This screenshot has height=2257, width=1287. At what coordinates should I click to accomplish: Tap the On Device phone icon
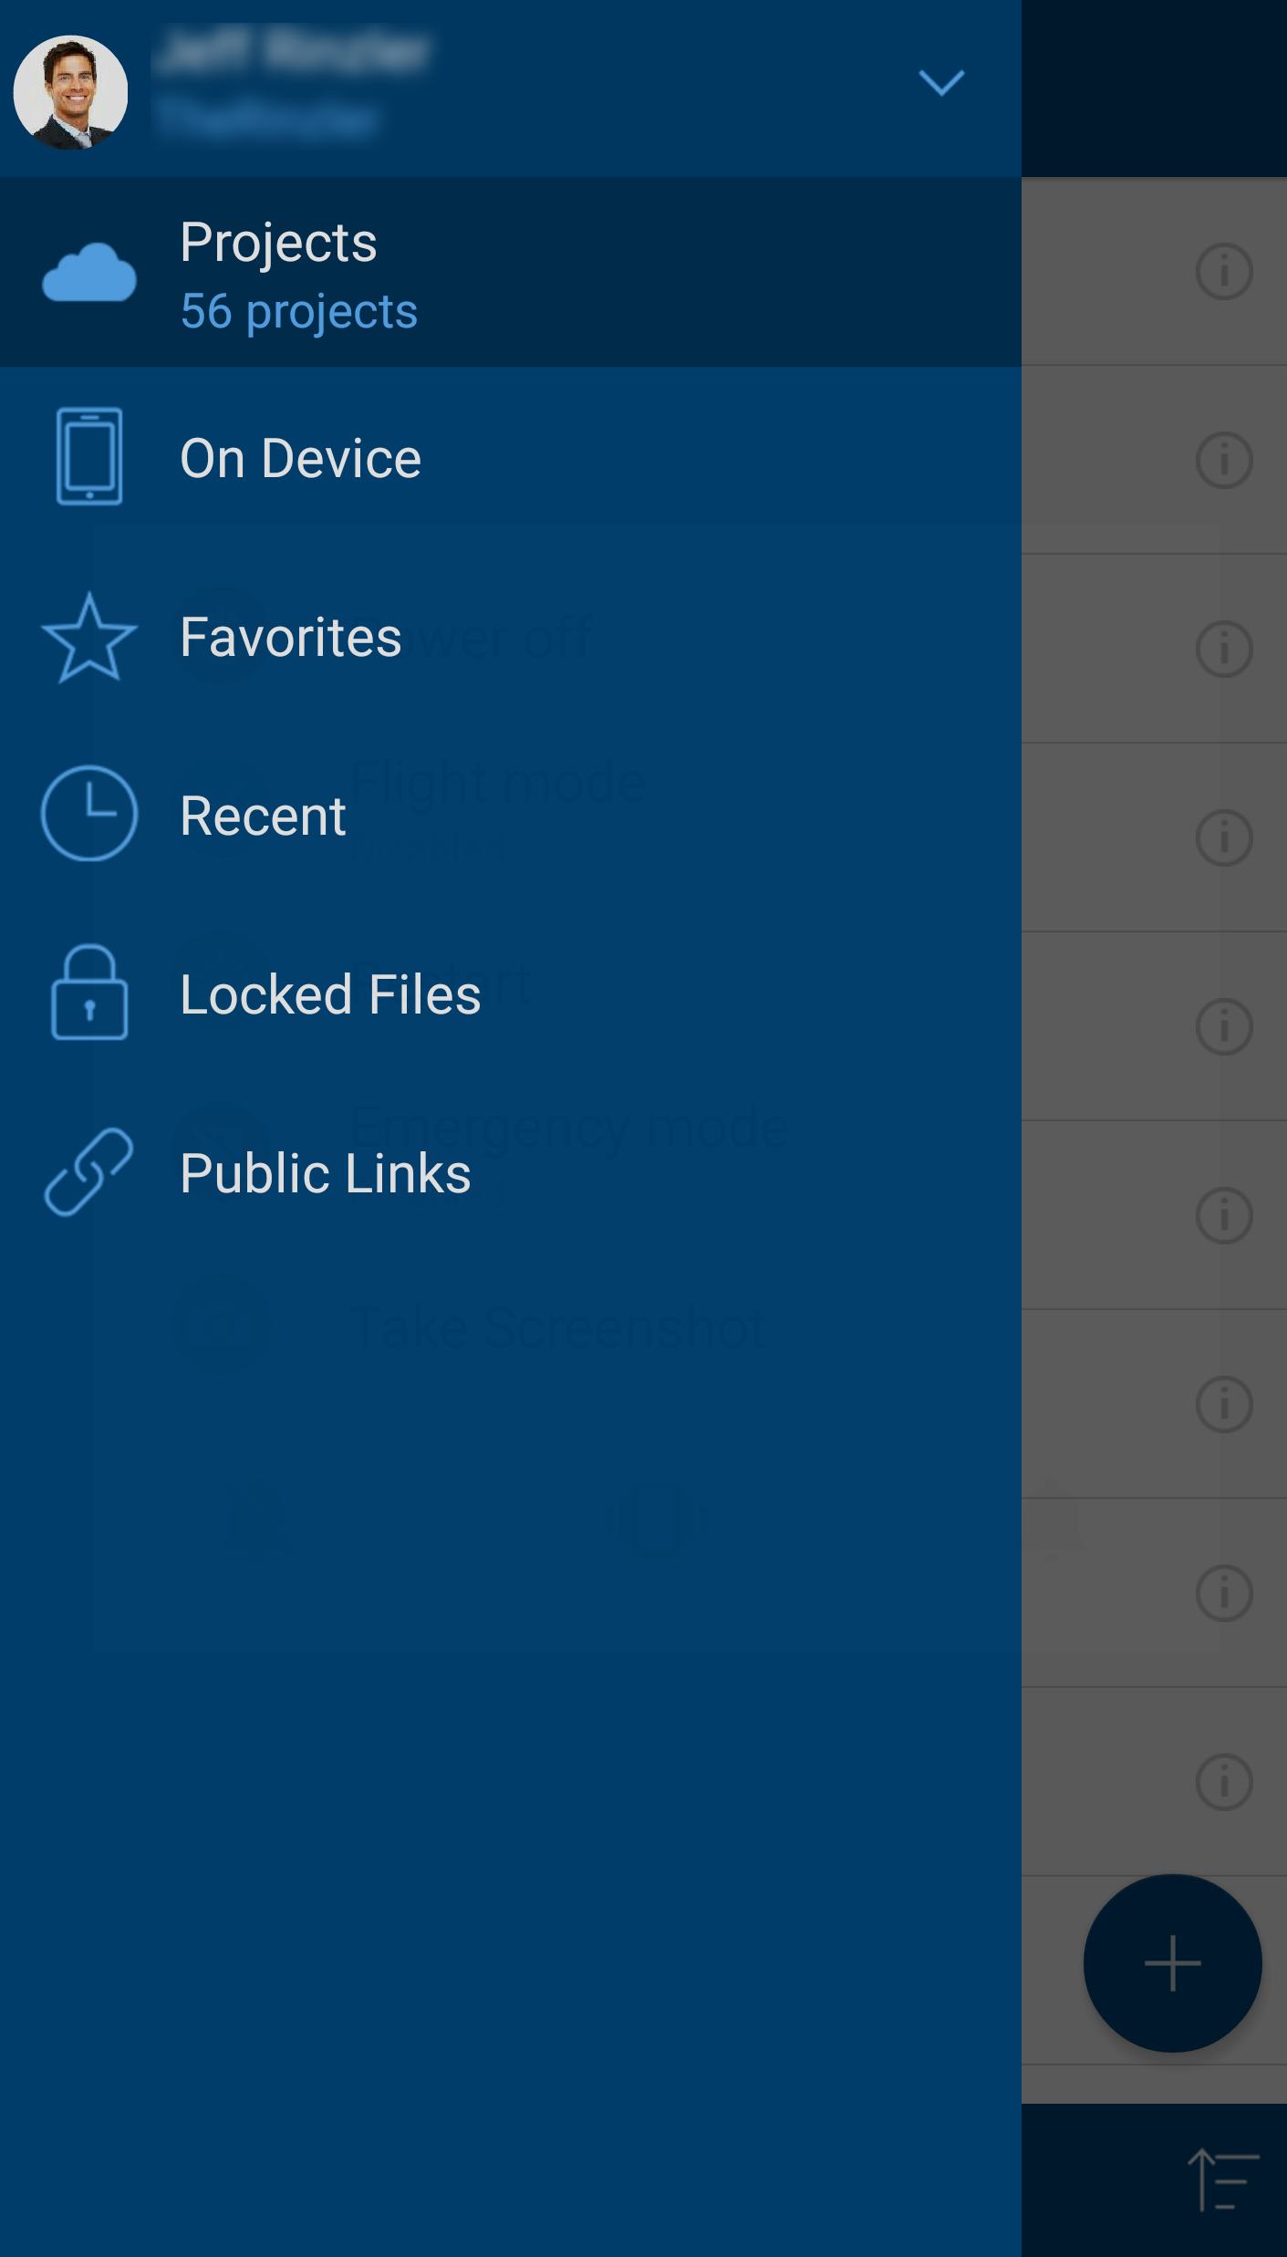[89, 456]
